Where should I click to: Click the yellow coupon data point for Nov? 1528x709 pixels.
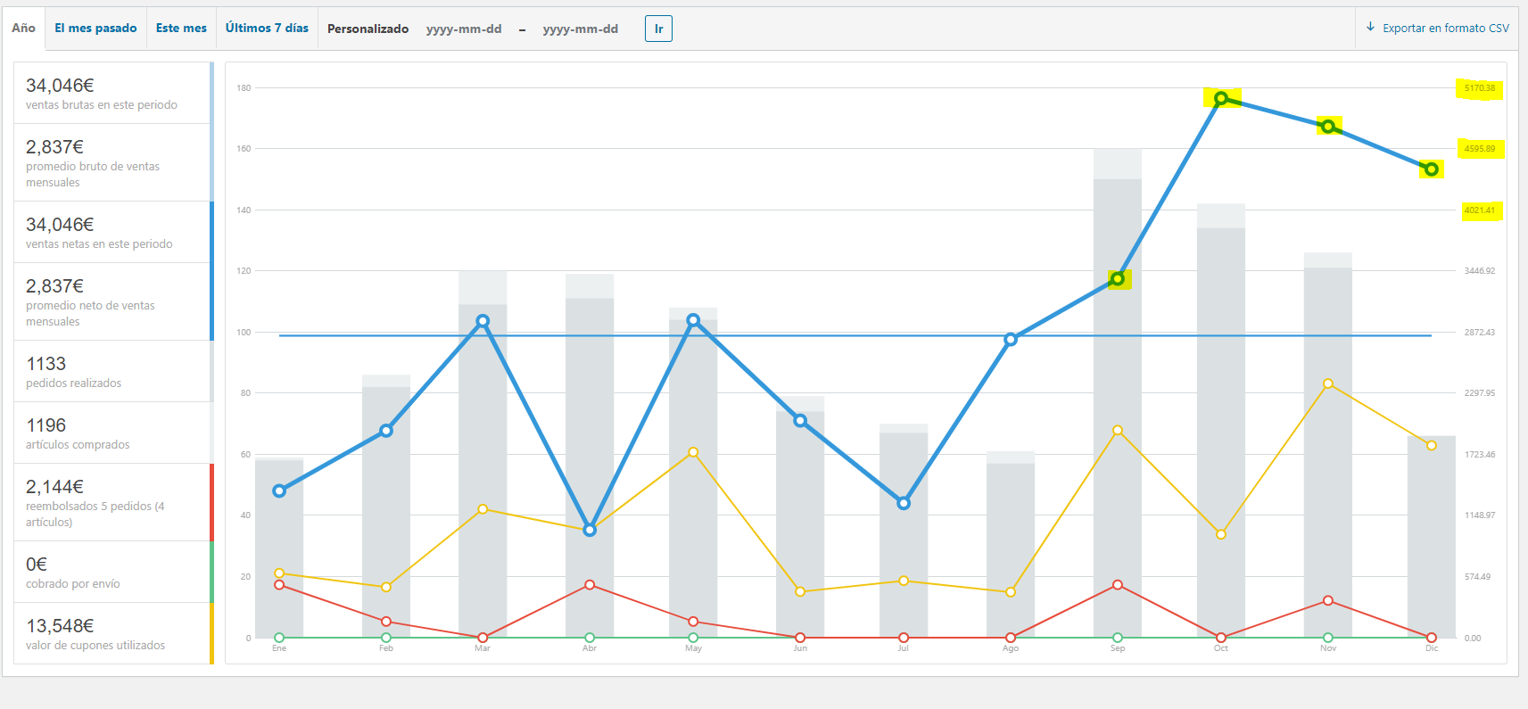click(1328, 383)
